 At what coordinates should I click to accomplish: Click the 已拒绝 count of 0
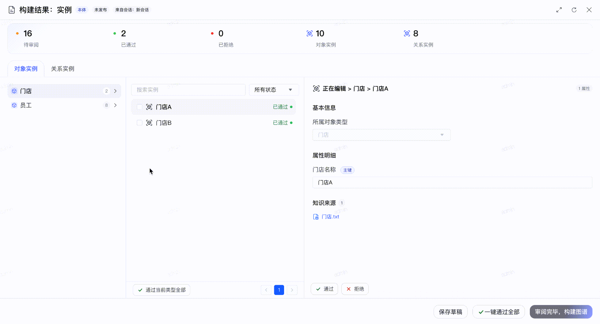[x=221, y=33]
